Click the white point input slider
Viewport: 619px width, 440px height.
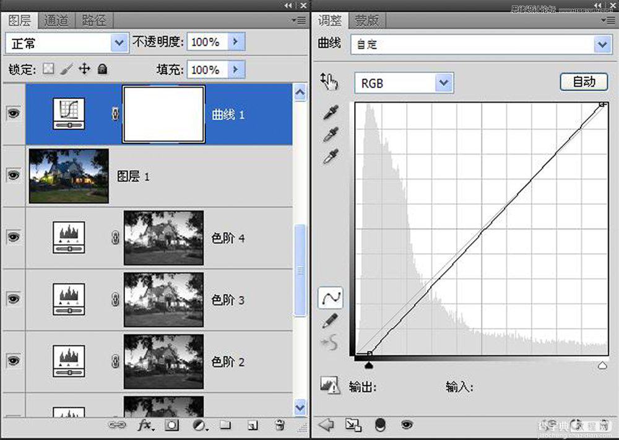pyautogui.click(x=602, y=366)
